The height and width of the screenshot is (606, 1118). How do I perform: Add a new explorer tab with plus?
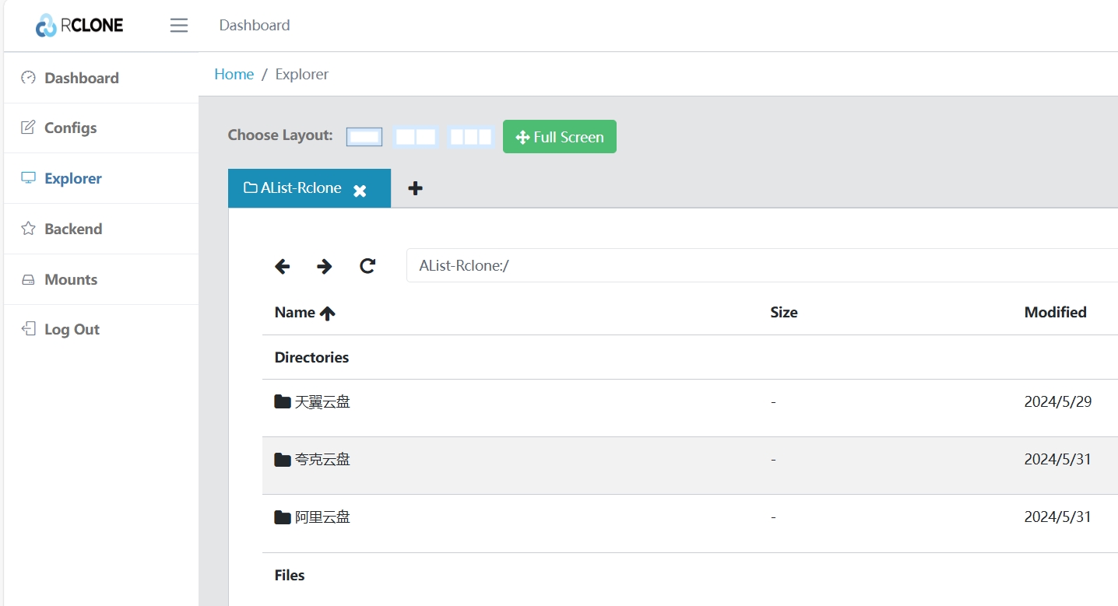coord(416,188)
